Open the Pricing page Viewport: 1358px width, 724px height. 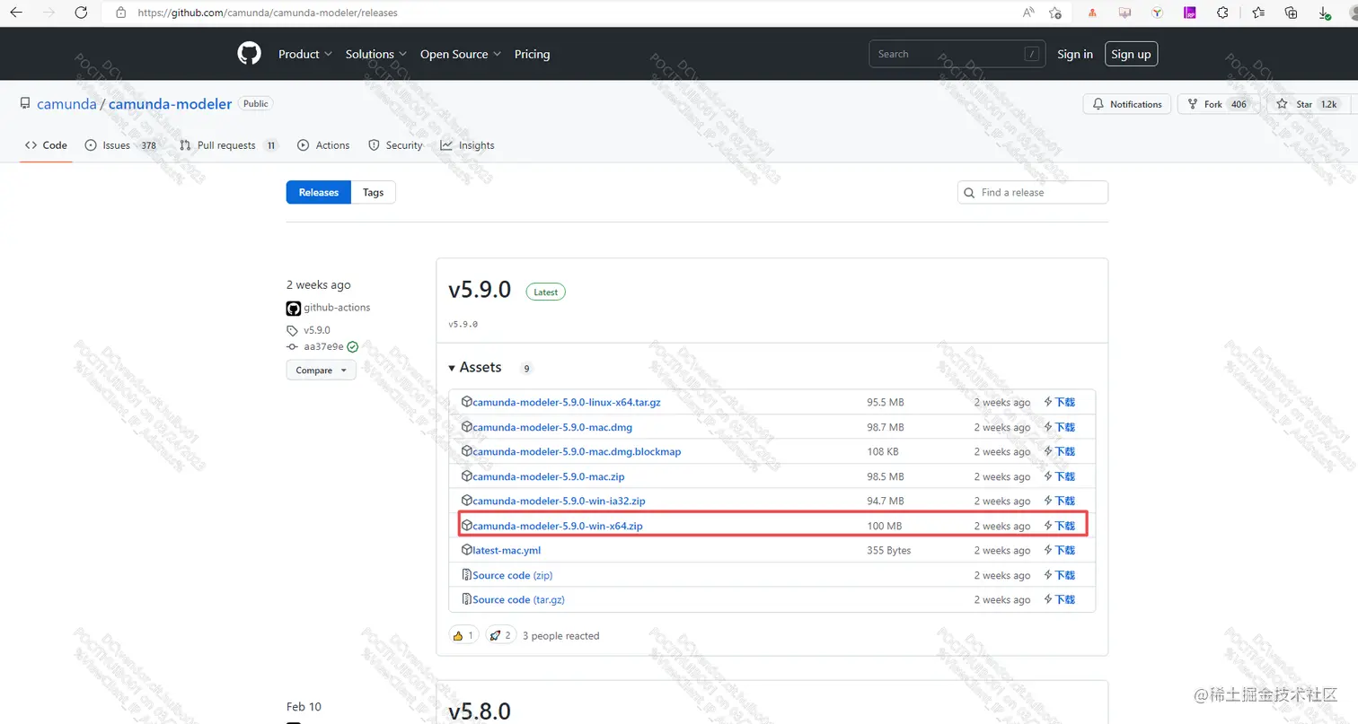tap(532, 54)
